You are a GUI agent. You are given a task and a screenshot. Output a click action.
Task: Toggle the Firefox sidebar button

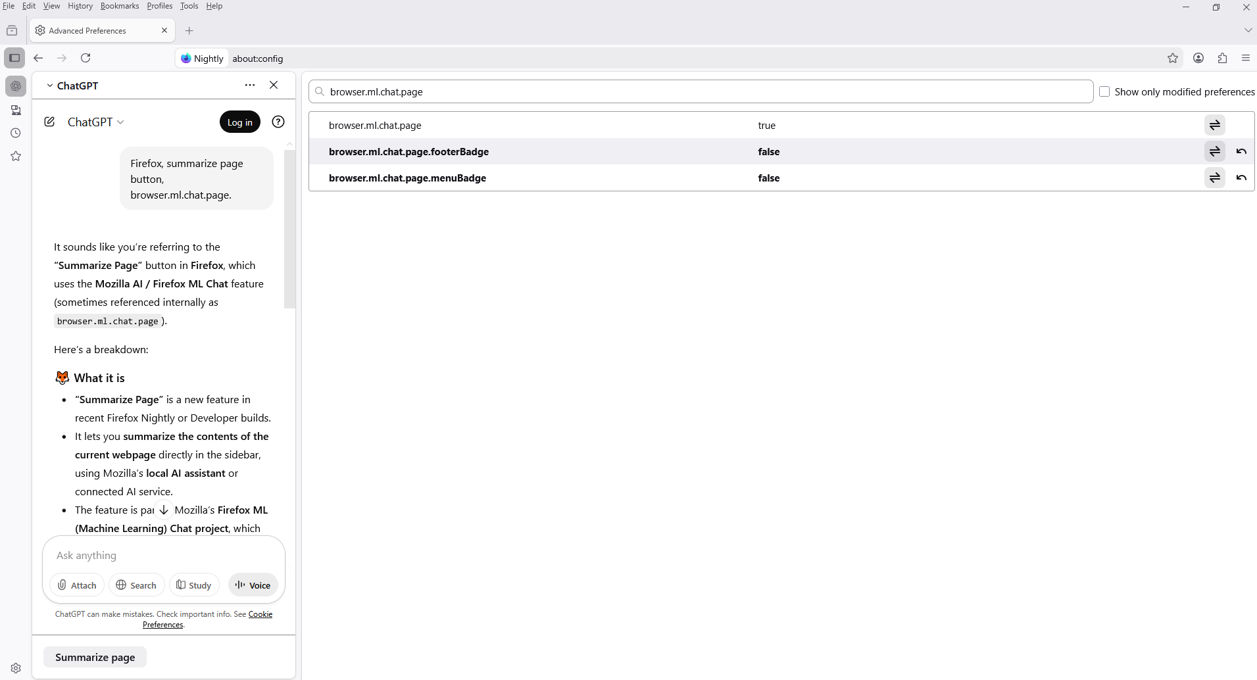pos(14,58)
